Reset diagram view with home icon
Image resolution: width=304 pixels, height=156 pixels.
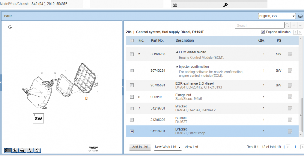coord(37,151)
